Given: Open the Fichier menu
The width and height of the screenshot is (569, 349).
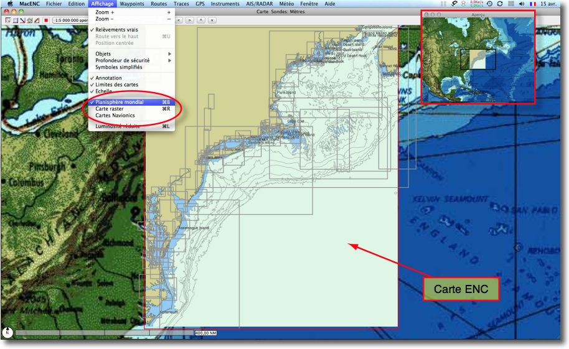Looking at the screenshot, I should click(54, 4).
